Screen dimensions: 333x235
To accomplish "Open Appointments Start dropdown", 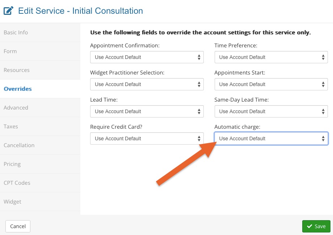I will click(x=271, y=84).
